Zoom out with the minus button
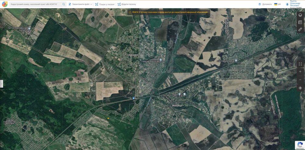This screenshot has width=305, height=150. pos(300,80)
